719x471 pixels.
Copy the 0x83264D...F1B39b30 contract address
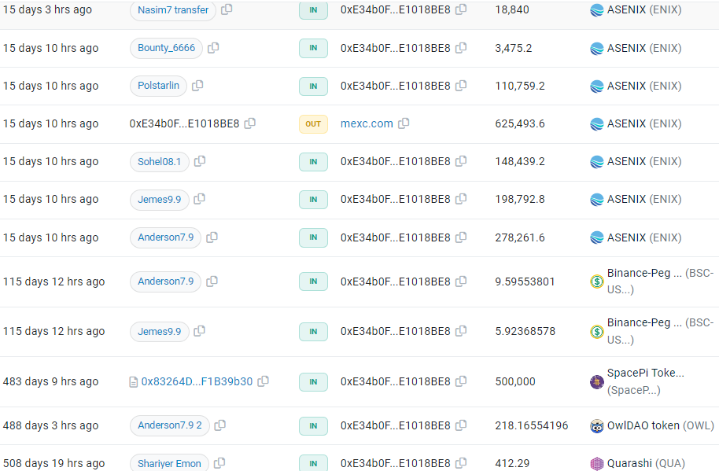[x=264, y=381]
